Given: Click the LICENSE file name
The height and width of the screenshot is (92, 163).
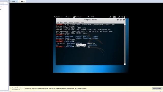Looking at the screenshot, I should pos(79,43).
